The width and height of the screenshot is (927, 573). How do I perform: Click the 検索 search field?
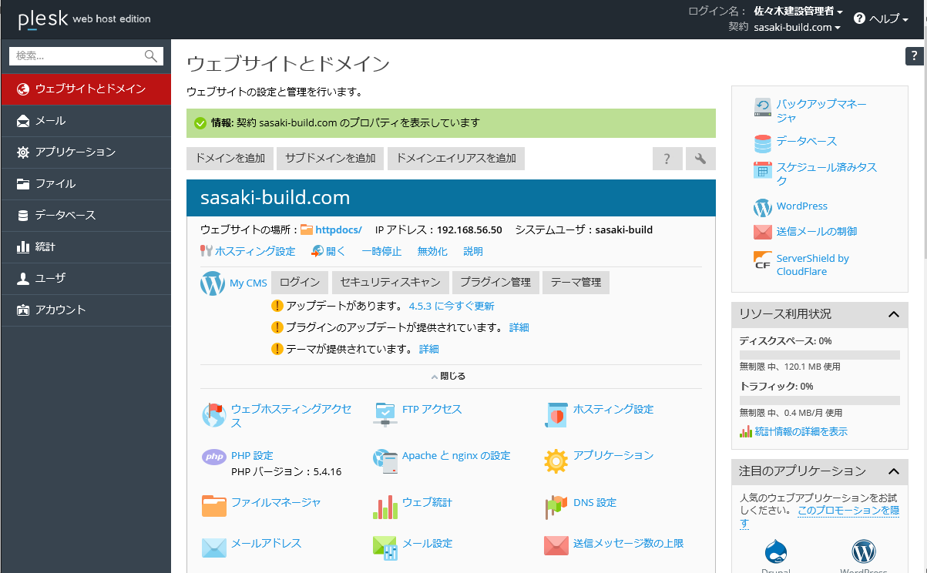[77, 55]
